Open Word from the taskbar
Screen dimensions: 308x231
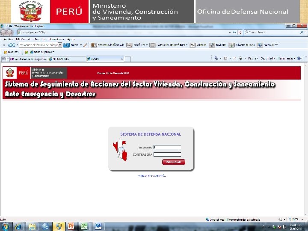pyautogui.click(x=98, y=227)
